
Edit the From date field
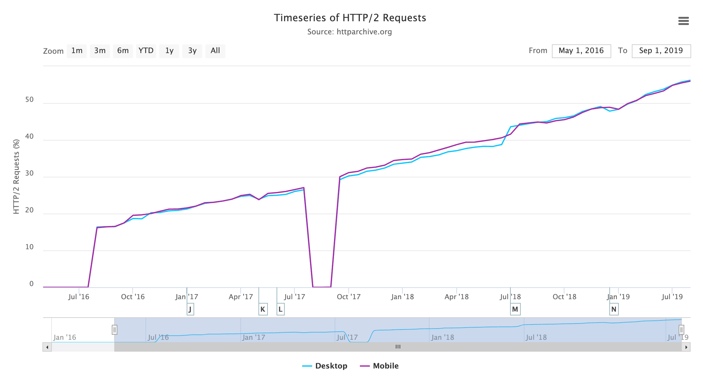[581, 51]
